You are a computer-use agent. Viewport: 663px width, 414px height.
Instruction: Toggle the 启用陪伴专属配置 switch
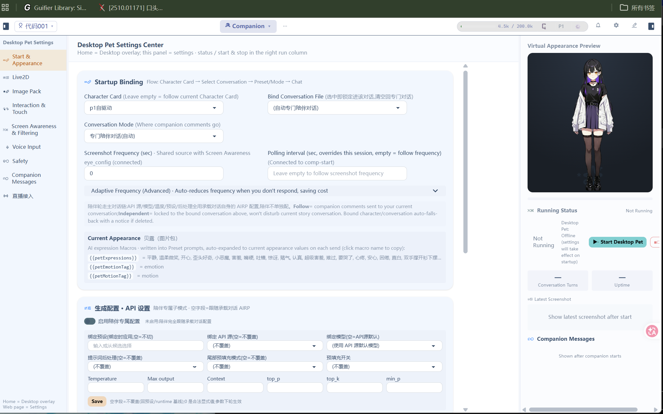90,321
